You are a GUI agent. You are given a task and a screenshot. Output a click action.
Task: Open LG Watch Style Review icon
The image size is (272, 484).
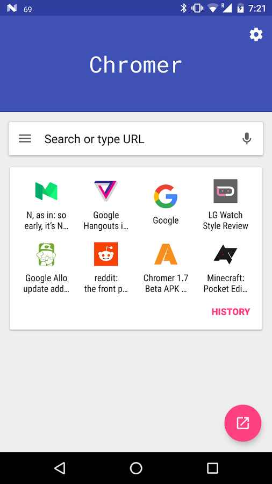tap(225, 191)
